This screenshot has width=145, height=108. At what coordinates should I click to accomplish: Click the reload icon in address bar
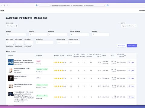[x=105, y=5]
